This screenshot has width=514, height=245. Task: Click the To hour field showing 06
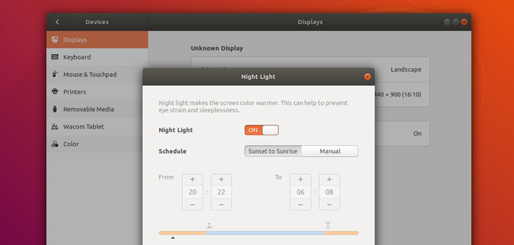300,192
